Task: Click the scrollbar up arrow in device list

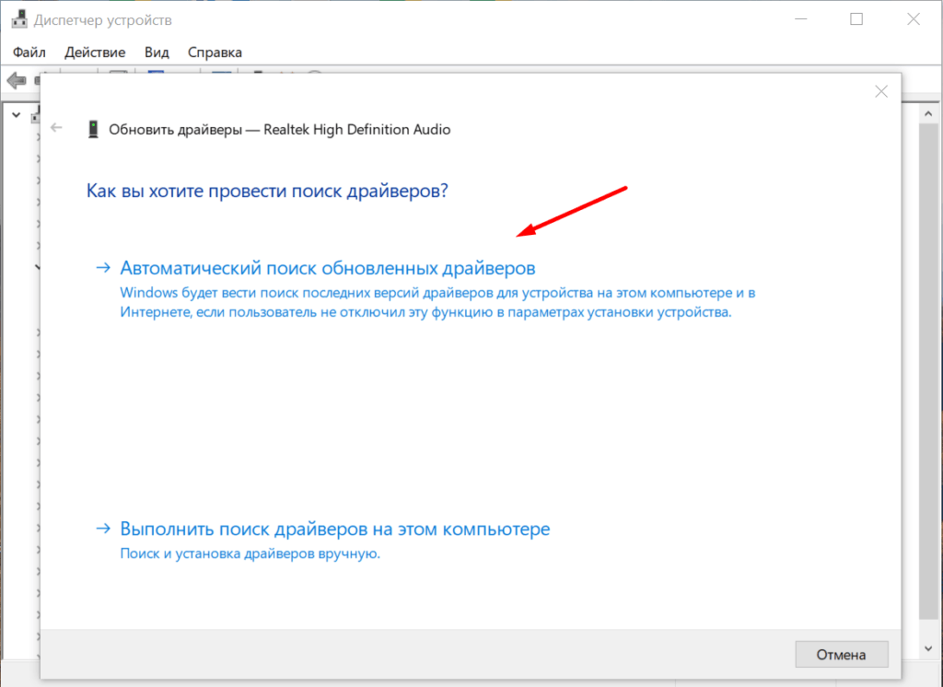Action: point(930,112)
